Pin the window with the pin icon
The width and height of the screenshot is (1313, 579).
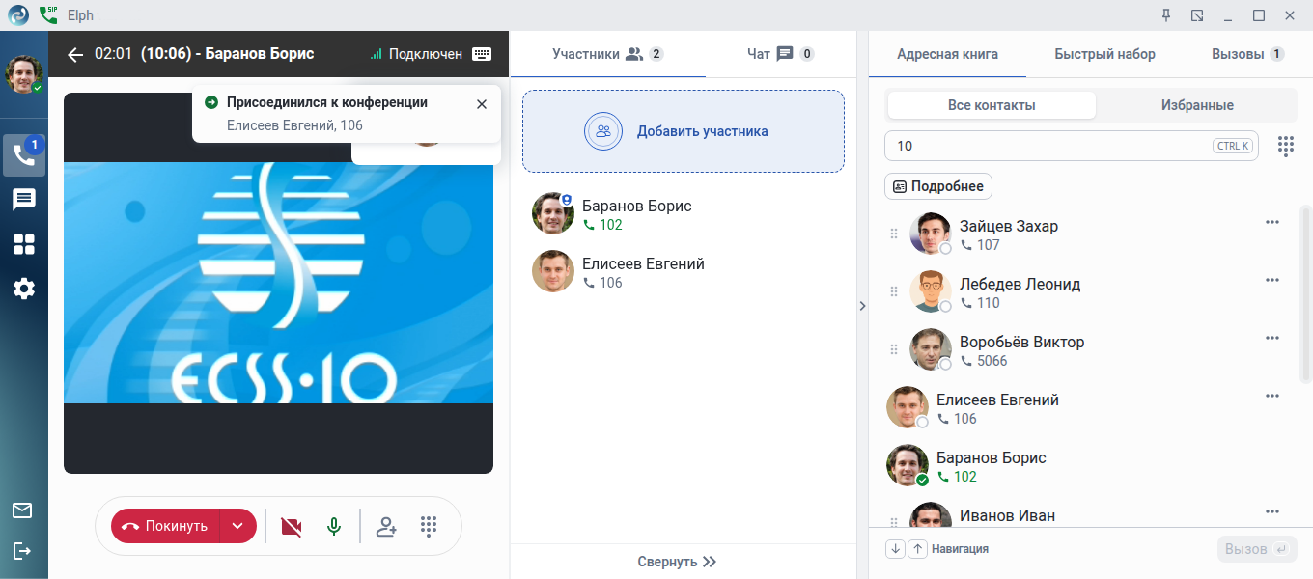(1166, 15)
